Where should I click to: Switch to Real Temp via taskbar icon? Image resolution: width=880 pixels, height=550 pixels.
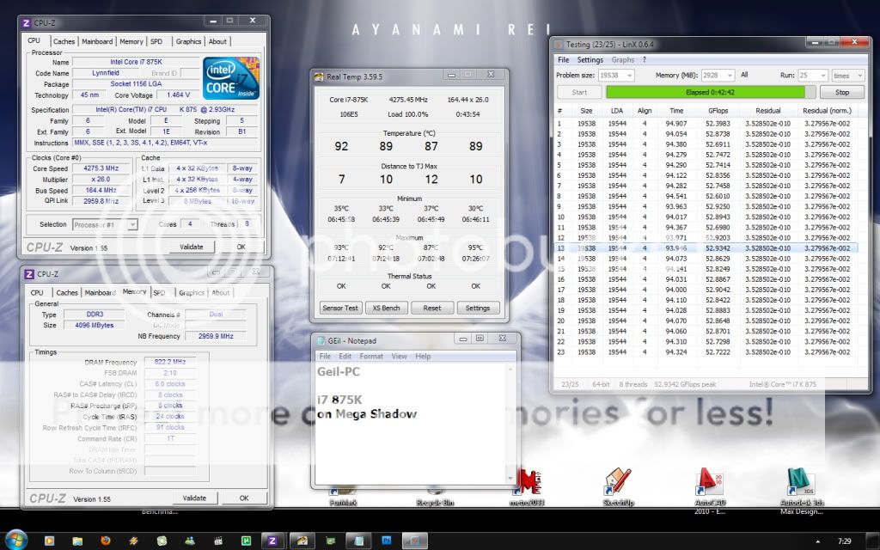pos(302,541)
